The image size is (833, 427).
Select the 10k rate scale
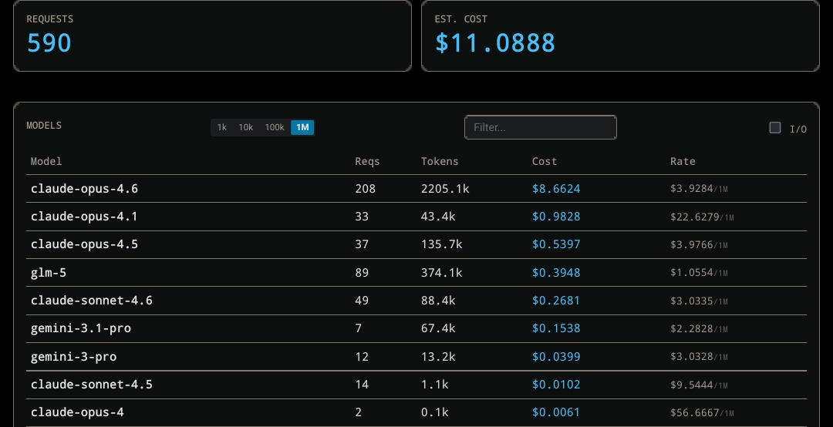point(245,127)
